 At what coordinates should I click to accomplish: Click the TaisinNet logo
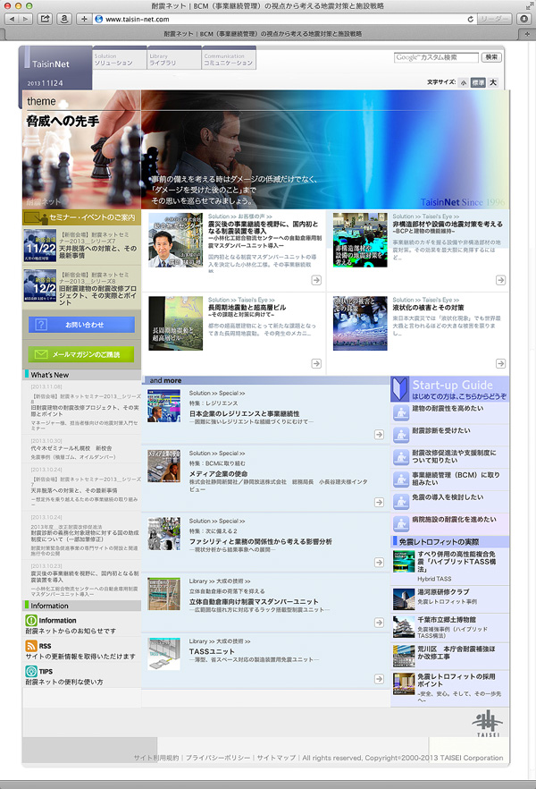pyautogui.click(x=51, y=64)
